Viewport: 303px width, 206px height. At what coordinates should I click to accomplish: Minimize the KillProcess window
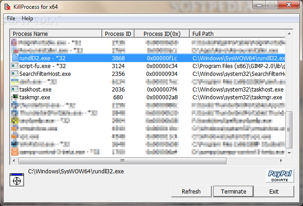[x=259, y=5]
